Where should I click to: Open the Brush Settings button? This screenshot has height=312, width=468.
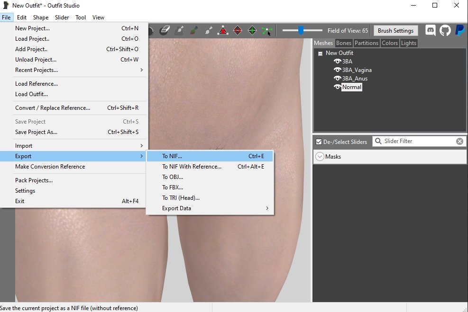click(x=395, y=31)
